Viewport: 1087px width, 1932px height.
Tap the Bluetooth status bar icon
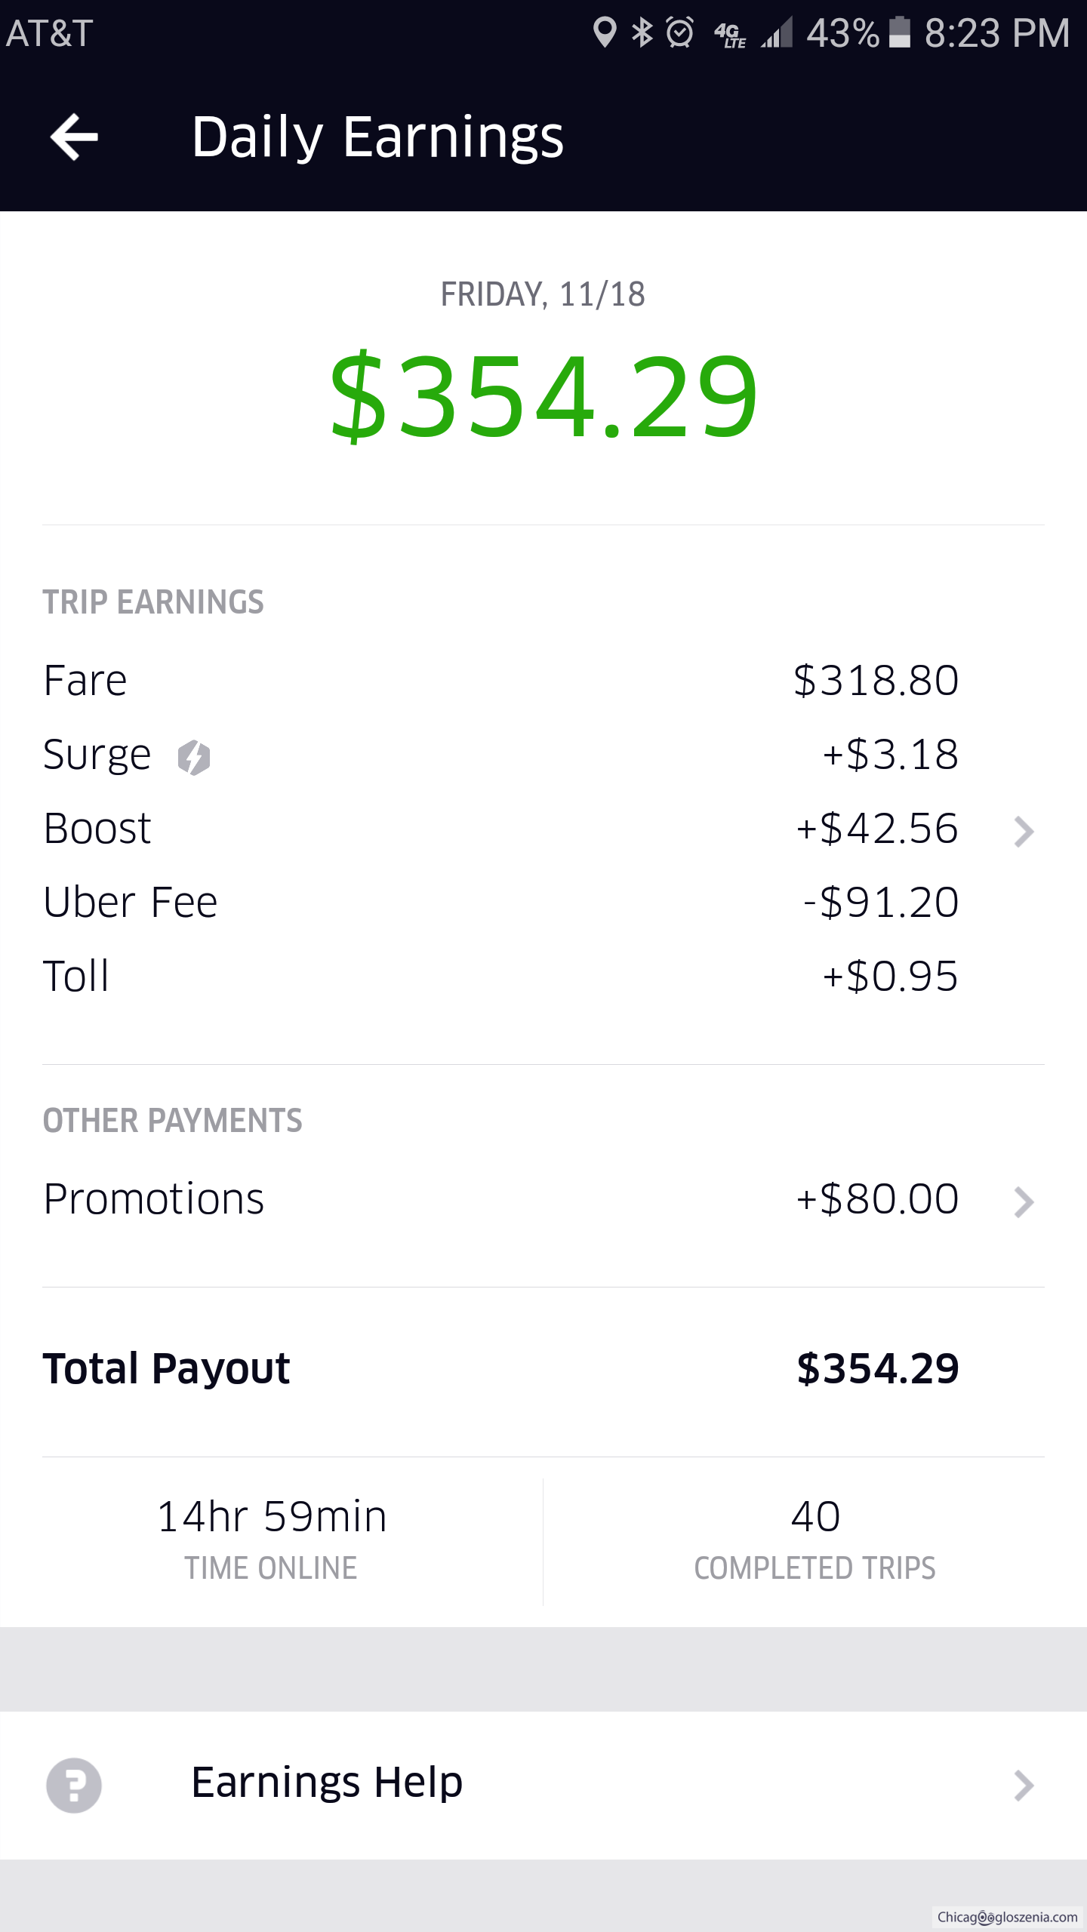(x=642, y=33)
